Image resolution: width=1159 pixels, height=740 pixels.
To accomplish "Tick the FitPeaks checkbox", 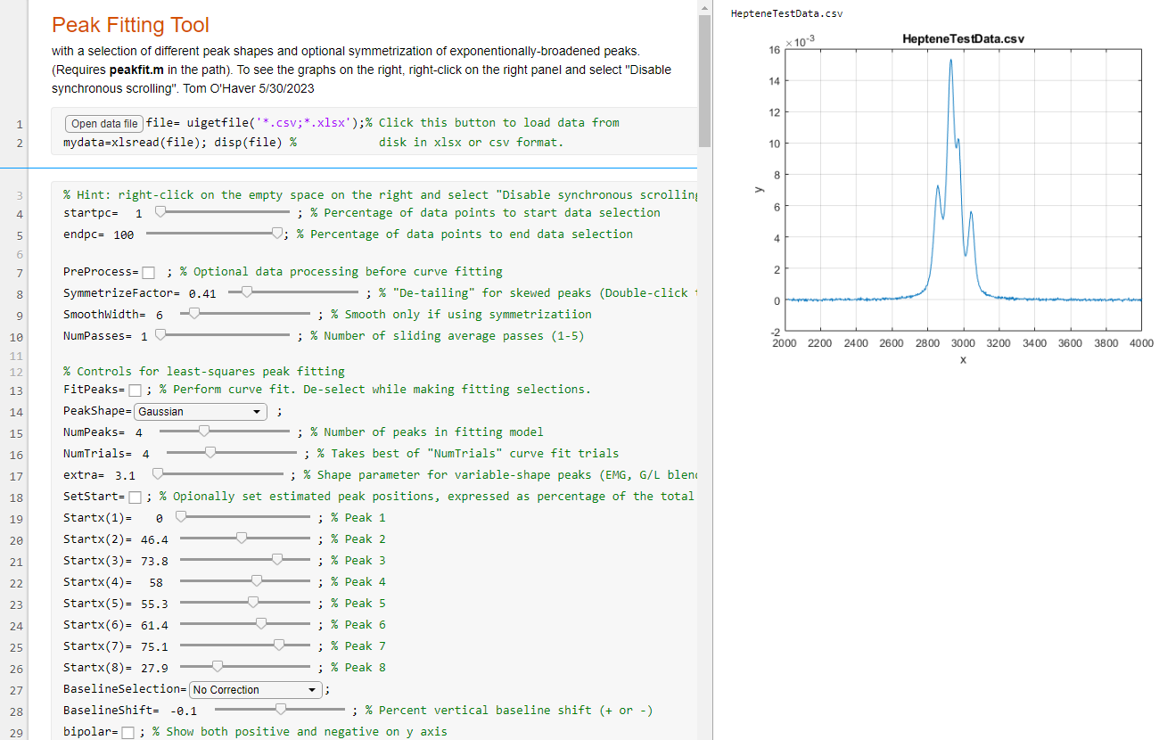I will (x=135, y=391).
